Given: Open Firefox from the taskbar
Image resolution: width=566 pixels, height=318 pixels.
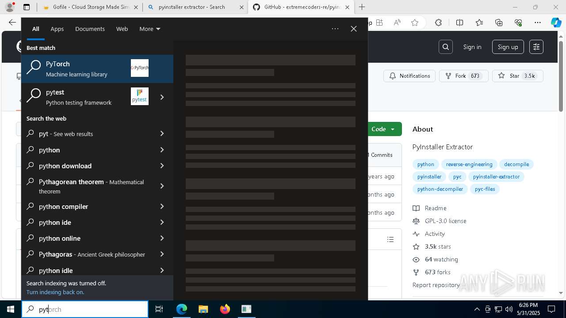Looking at the screenshot, I should point(225,309).
